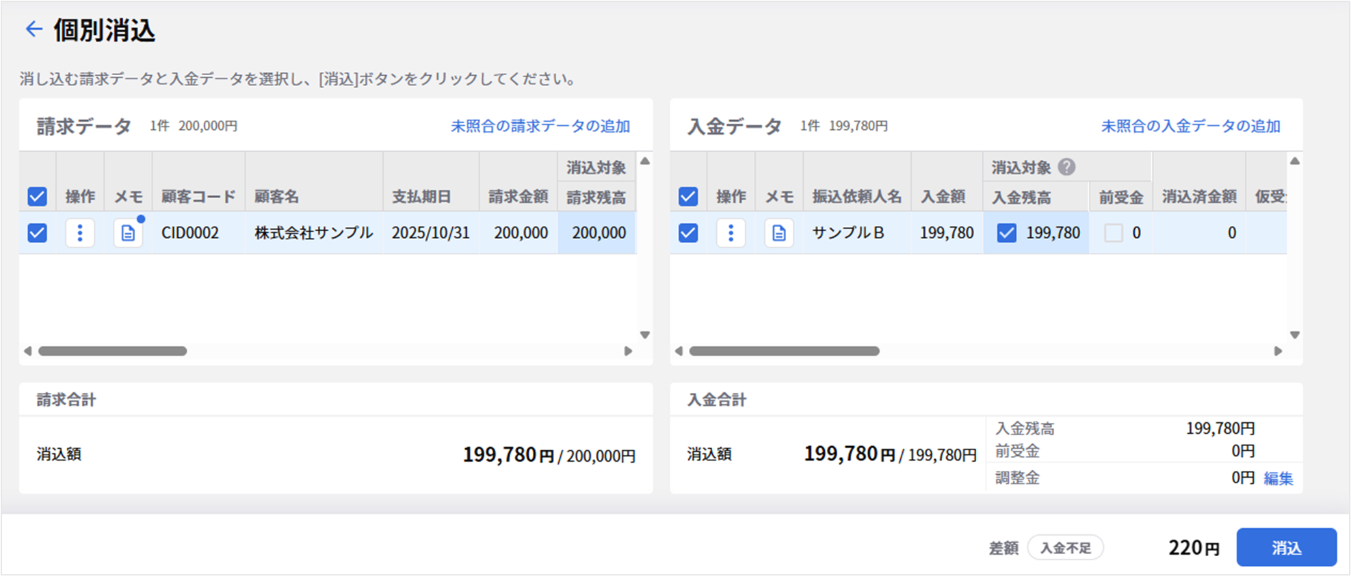Click the invoice table horizontal scrollbar thumb
This screenshot has width=1351, height=576.
(x=113, y=351)
